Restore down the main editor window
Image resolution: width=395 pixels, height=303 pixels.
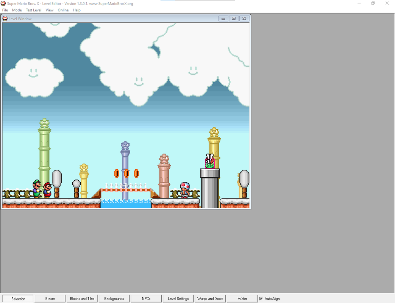pyautogui.click(x=373, y=3)
